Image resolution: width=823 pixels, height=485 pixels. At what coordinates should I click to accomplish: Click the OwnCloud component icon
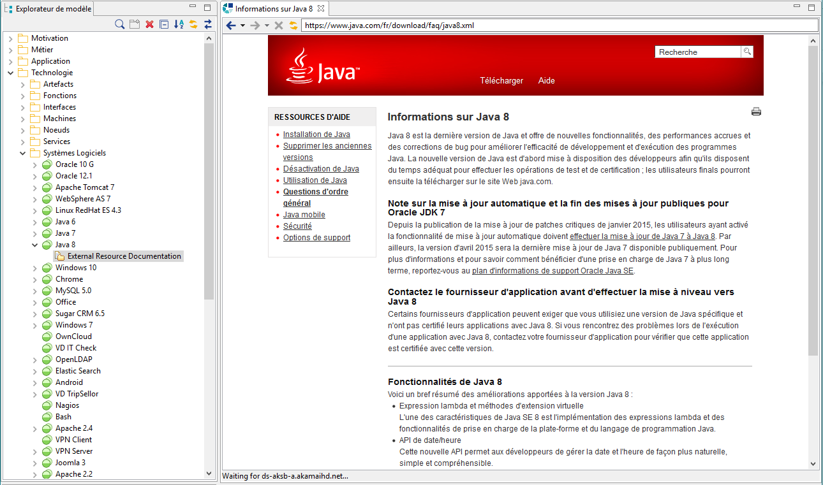(x=47, y=337)
